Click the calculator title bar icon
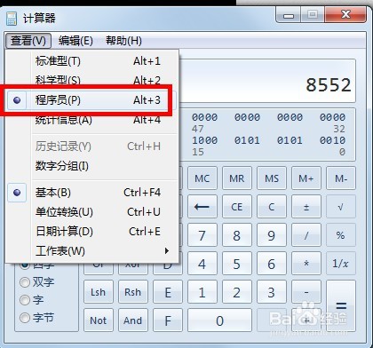 pos(12,19)
